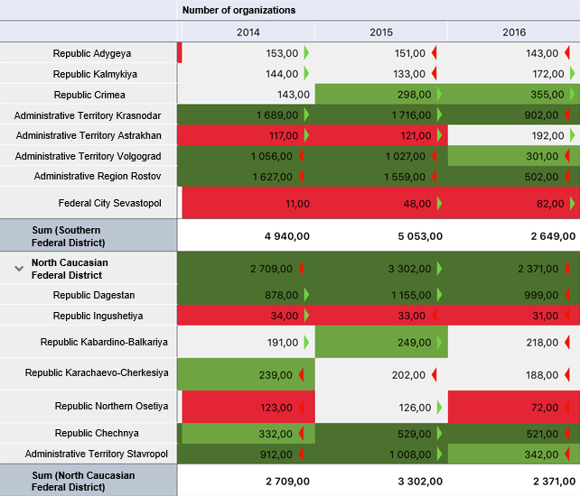Viewport: 580px width, 496px height.
Task: Click the red down-trend arrow beside 301,00
Action: point(567,156)
